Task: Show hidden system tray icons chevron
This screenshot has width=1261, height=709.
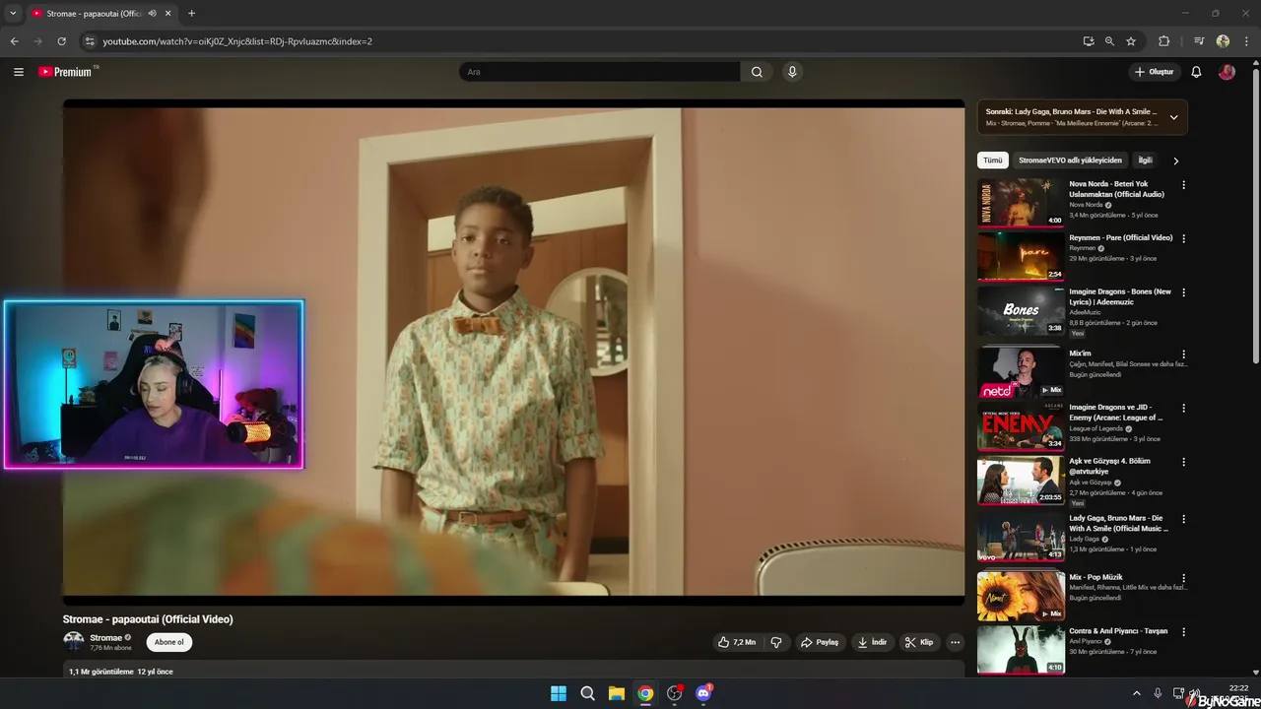Action: tap(1136, 693)
